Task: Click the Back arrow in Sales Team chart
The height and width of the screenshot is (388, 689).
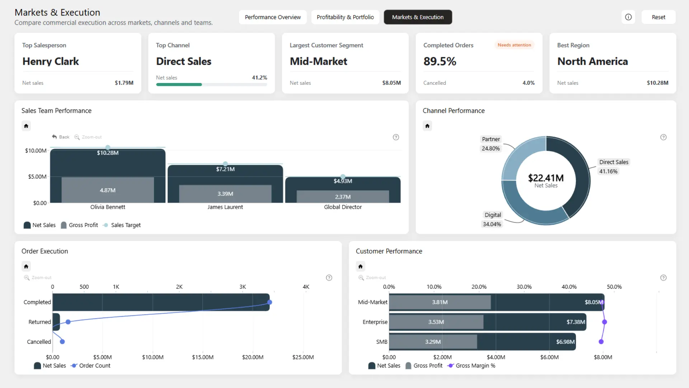Action: tap(61, 137)
